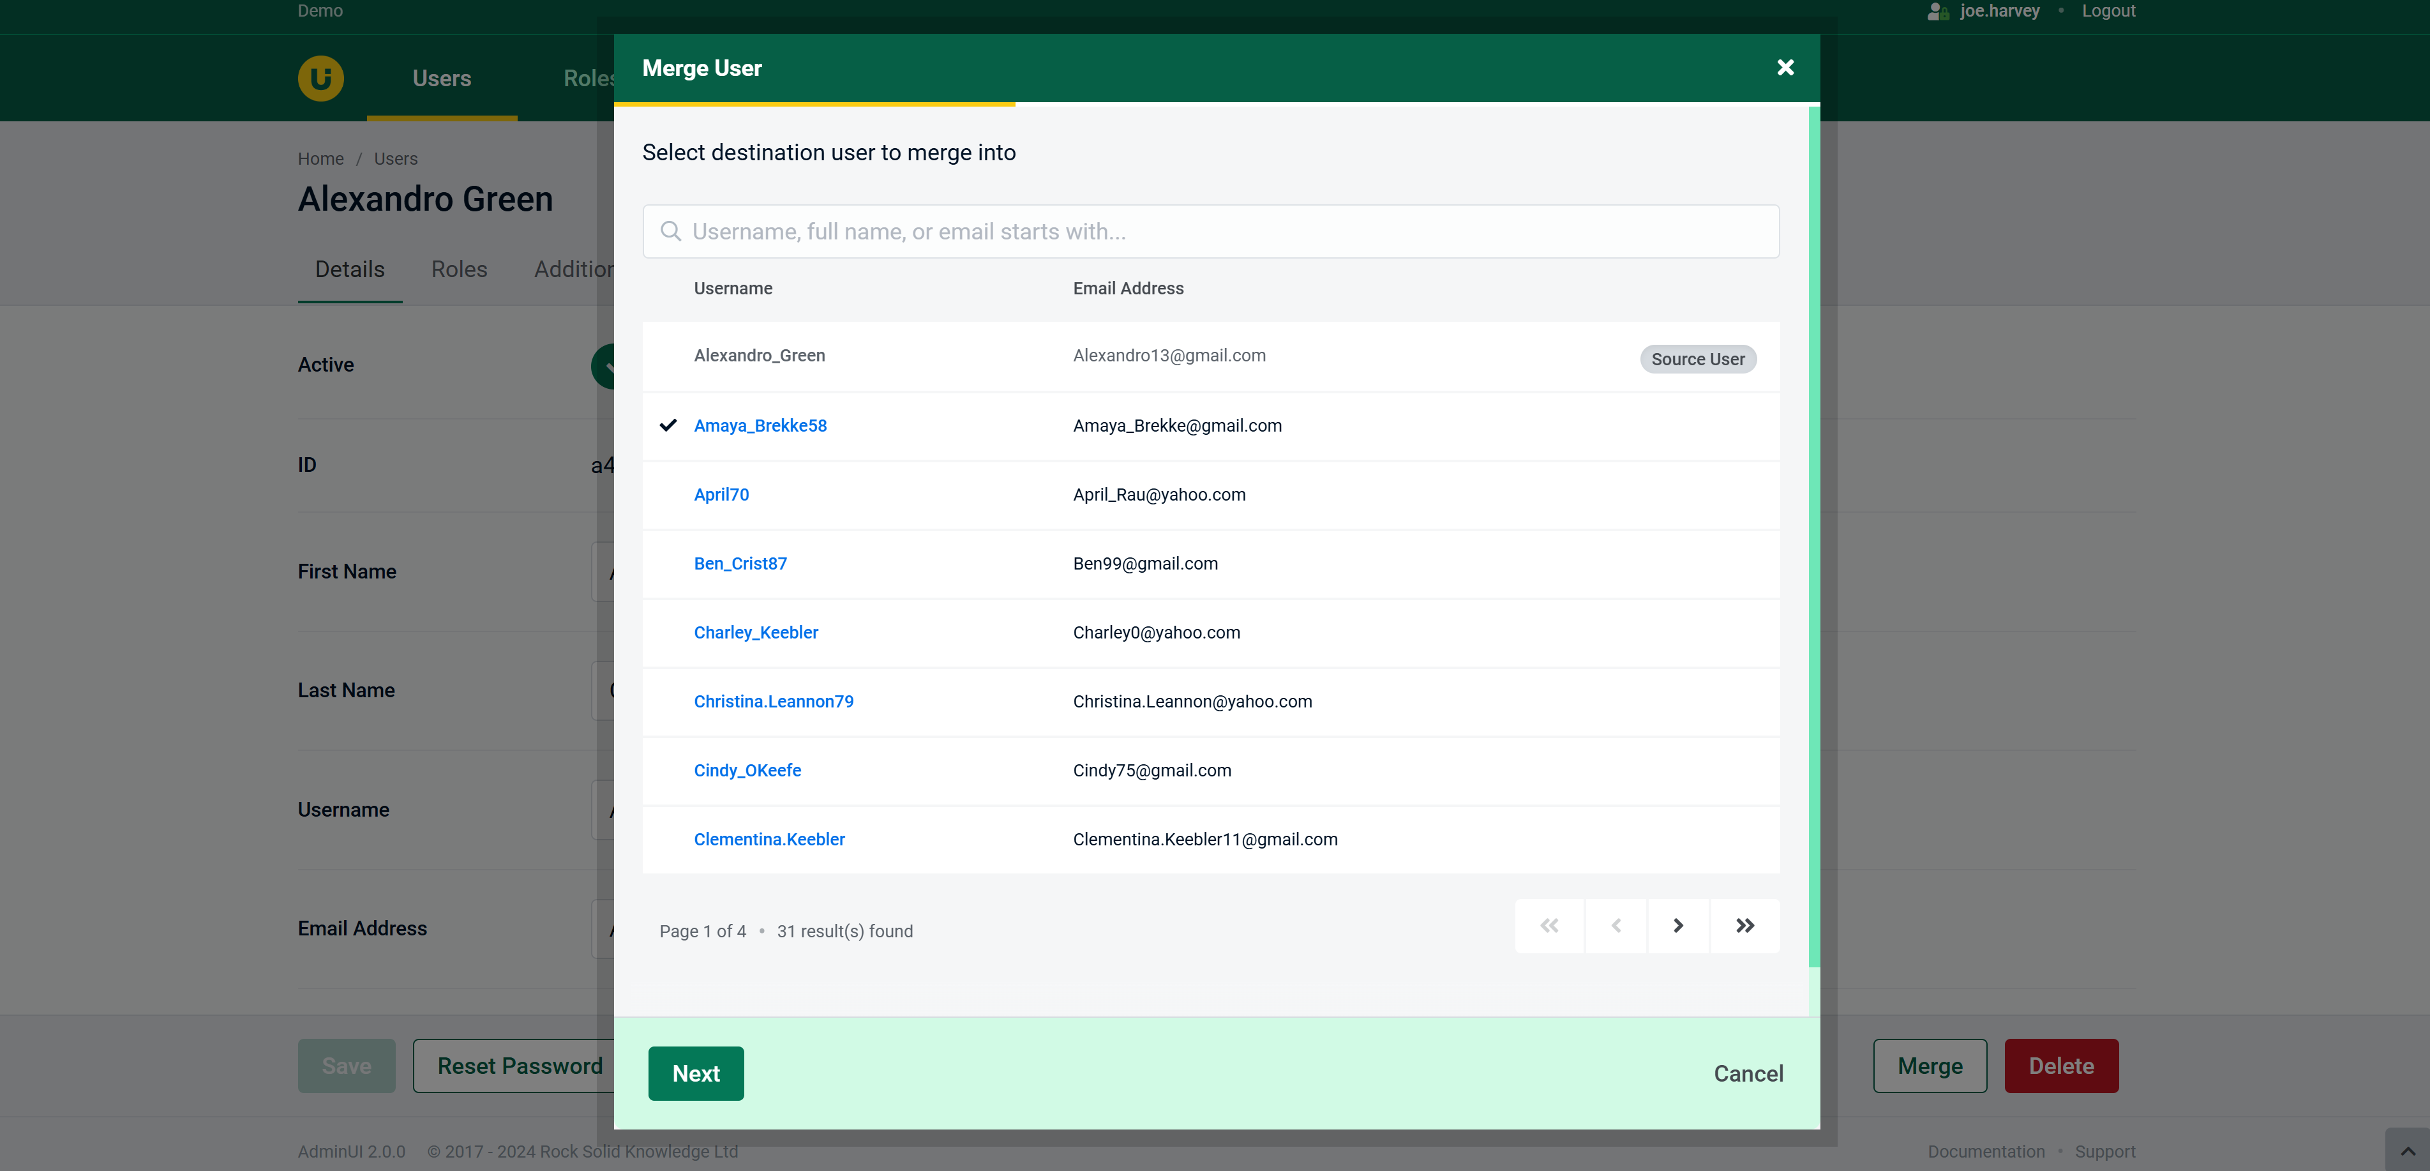Screen dimensions: 2430x1171
Task: Select Christina.Leannon79 as the destination user
Action: point(774,701)
